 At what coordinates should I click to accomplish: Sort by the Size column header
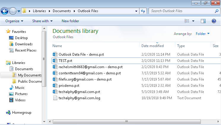(x=216, y=46)
